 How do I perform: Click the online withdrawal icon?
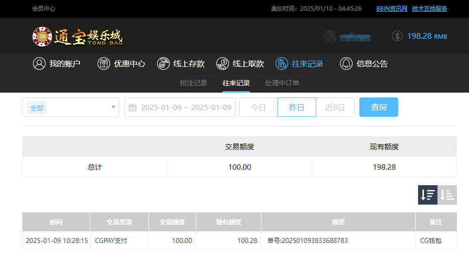[223, 64]
